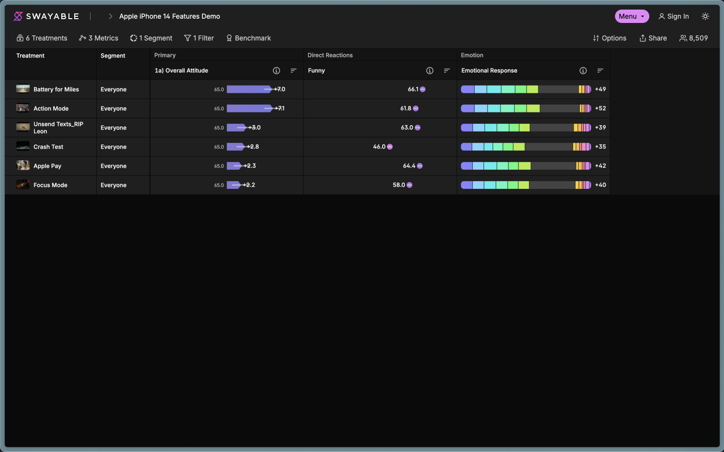Open the Benchmark icon
The image size is (724, 452).
click(x=229, y=38)
